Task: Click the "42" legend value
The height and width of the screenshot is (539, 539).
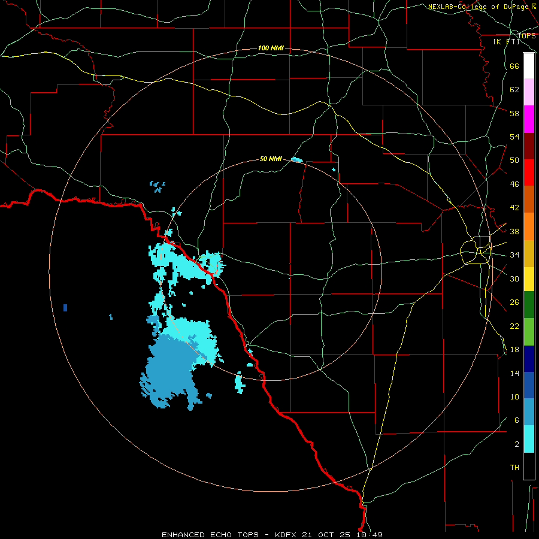Action: pos(514,207)
